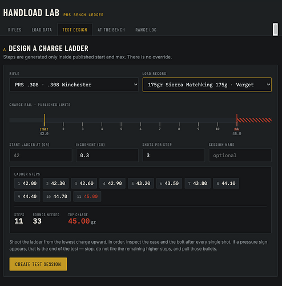Viewport: 282px width, 286px height.
Task: Click the Shots Per Step field
Action: pyautogui.click(x=174, y=156)
